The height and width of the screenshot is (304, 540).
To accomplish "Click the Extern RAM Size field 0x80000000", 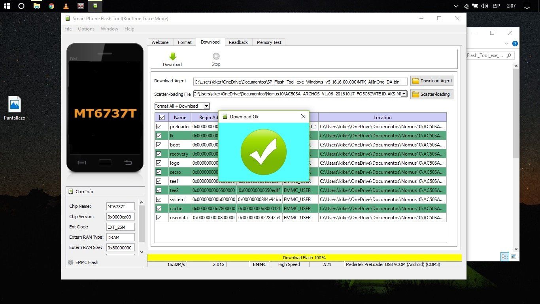I will (x=121, y=248).
